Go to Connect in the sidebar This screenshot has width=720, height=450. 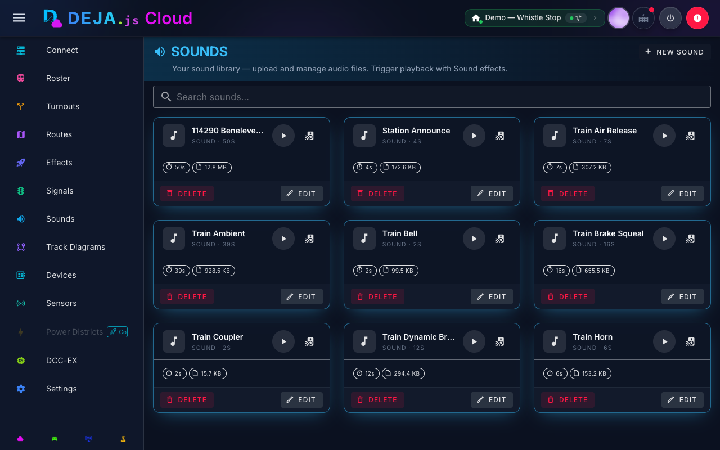coord(72,50)
